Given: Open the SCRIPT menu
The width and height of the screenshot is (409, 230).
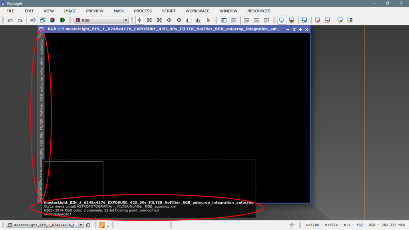Looking at the screenshot, I should (x=169, y=11).
